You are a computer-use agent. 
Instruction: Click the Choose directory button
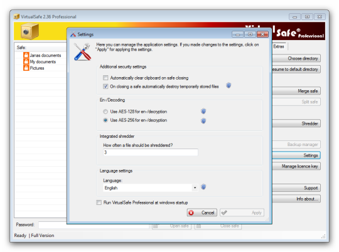tap(296, 58)
